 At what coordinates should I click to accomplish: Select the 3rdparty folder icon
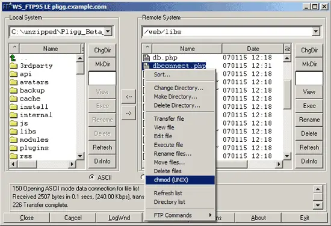(13, 66)
